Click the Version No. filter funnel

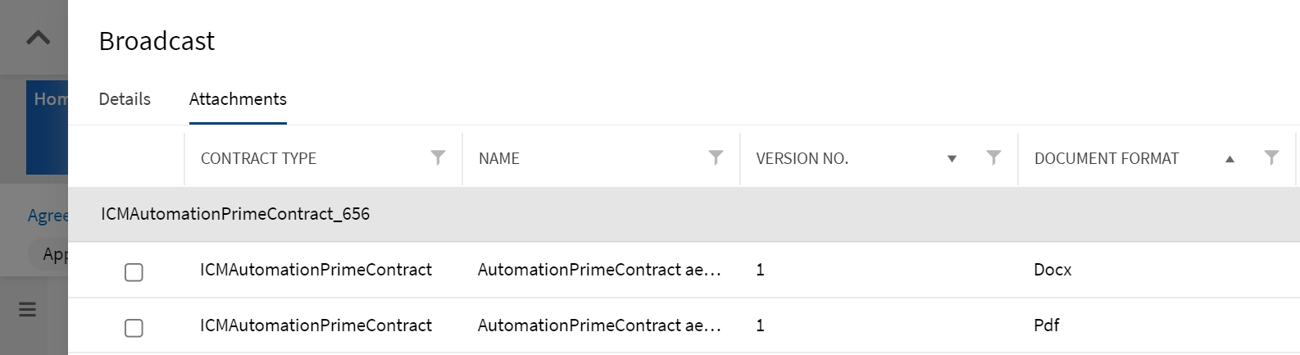993,157
